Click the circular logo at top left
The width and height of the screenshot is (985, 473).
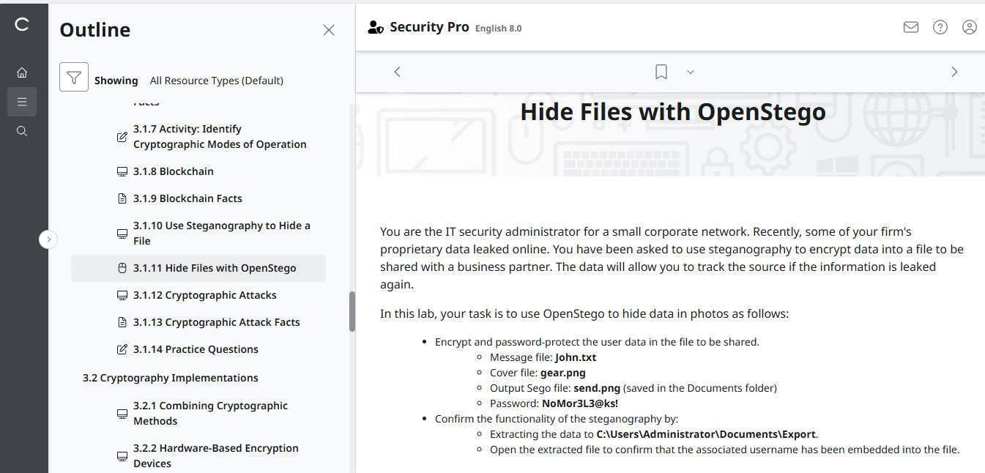click(x=22, y=24)
